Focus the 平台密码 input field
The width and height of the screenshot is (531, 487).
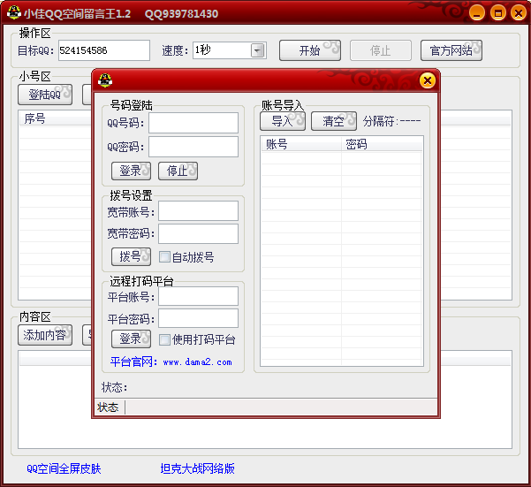coord(198,318)
